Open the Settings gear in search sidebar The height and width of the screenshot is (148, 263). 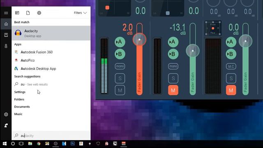coord(6,114)
